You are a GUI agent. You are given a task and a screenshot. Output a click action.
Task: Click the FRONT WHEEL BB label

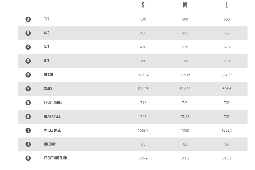(55, 158)
